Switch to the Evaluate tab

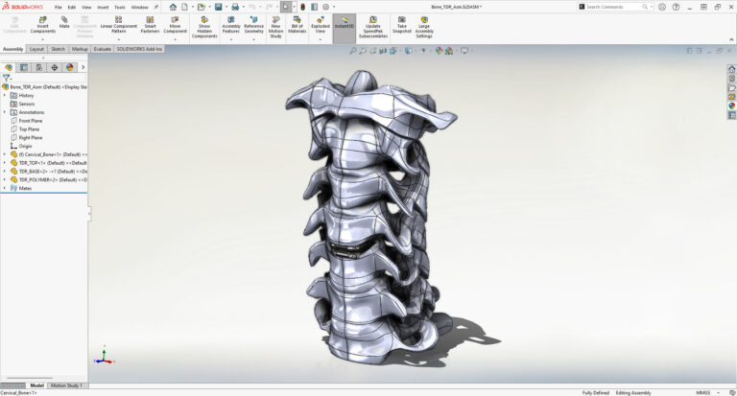(102, 49)
